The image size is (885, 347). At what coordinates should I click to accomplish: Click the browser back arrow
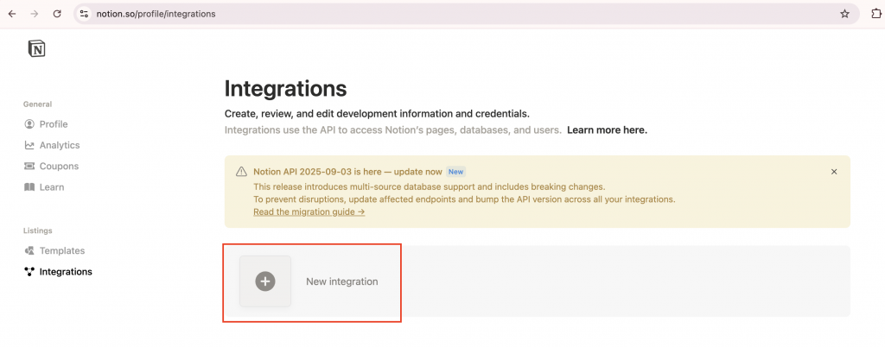12,14
